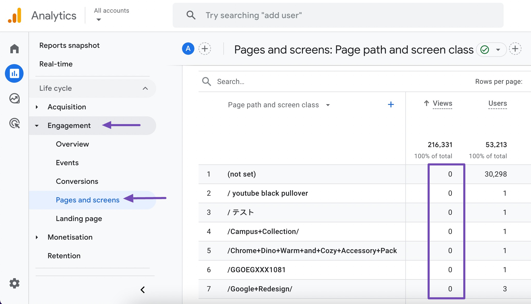Open Admin via the gear icon
Screen dimensions: 531x304
click(x=14, y=283)
